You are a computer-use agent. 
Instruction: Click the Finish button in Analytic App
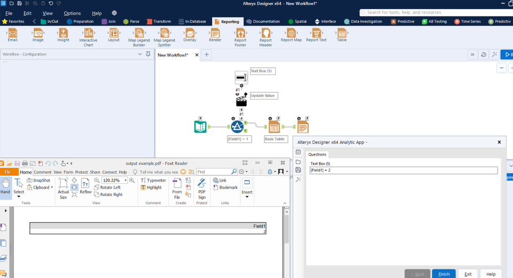(444, 274)
